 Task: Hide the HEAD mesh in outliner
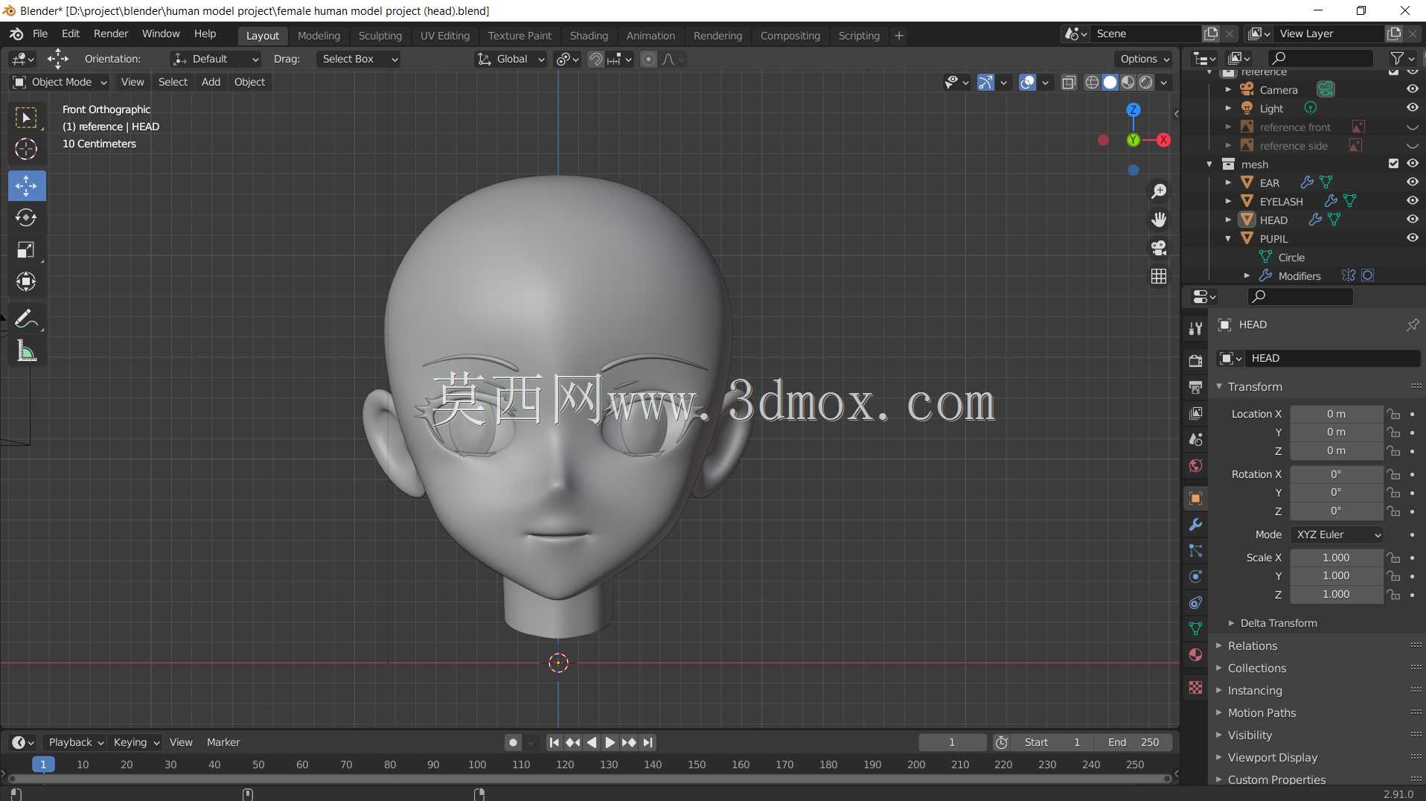(1412, 219)
